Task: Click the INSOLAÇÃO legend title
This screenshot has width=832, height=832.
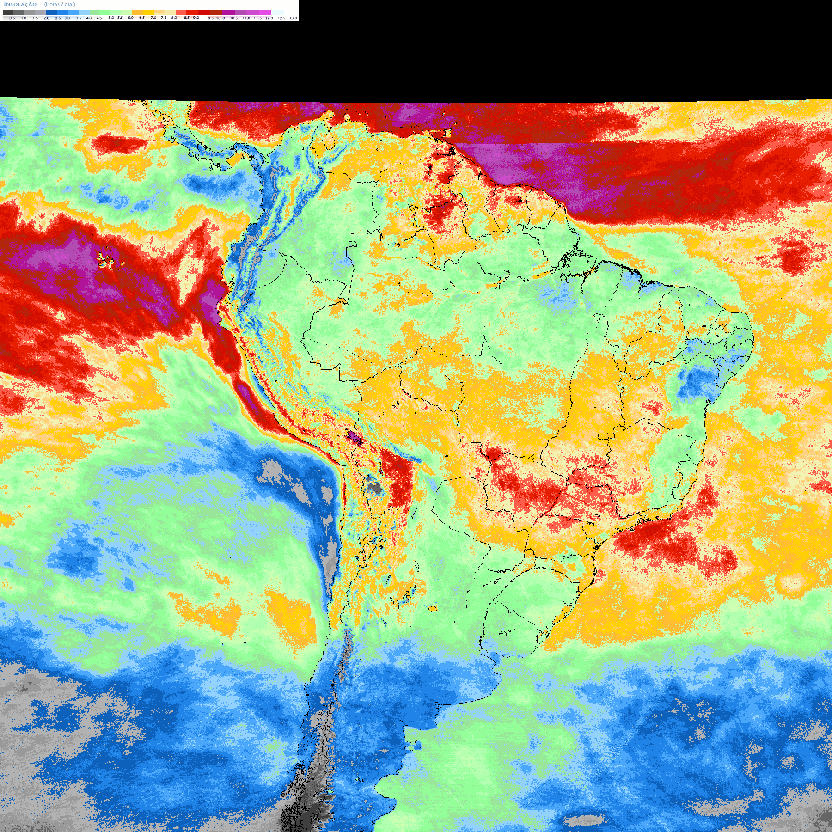Action: pos(20,4)
